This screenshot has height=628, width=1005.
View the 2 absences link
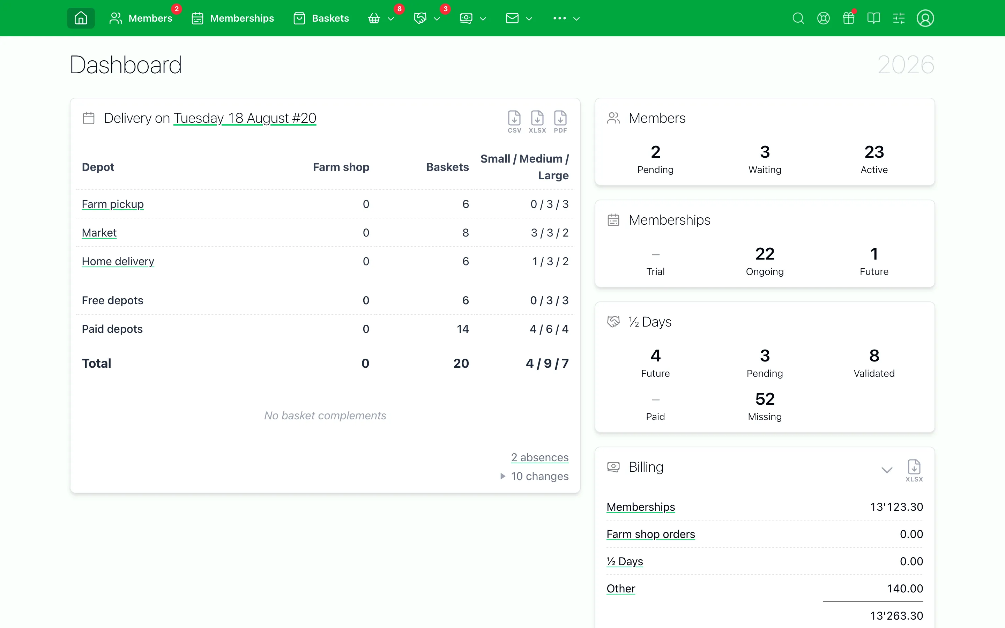click(539, 457)
